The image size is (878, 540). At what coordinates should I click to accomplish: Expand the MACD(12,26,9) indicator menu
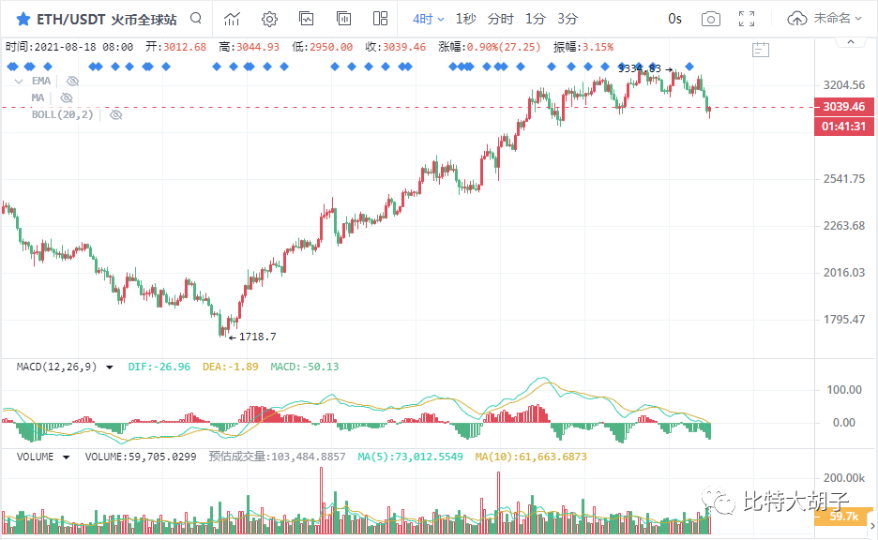[110, 367]
